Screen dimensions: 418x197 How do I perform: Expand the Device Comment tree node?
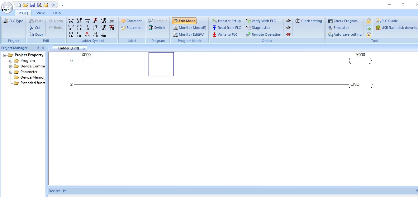click(11, 66)
